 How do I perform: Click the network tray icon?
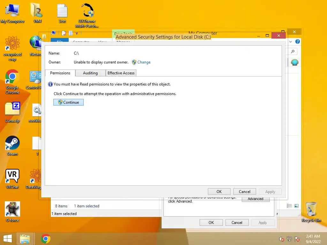coord(289,239)
